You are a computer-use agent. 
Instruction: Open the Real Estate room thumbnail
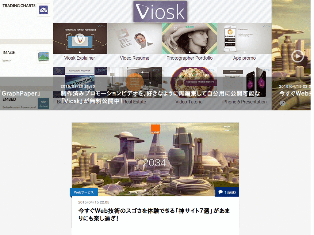(135, 82)
